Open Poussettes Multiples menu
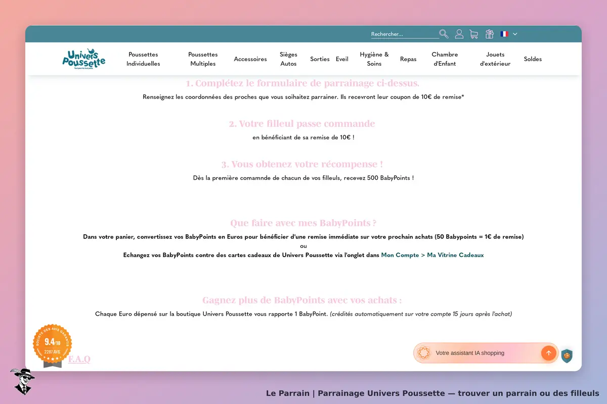This screenshot has width=607, height=404. 203,59
